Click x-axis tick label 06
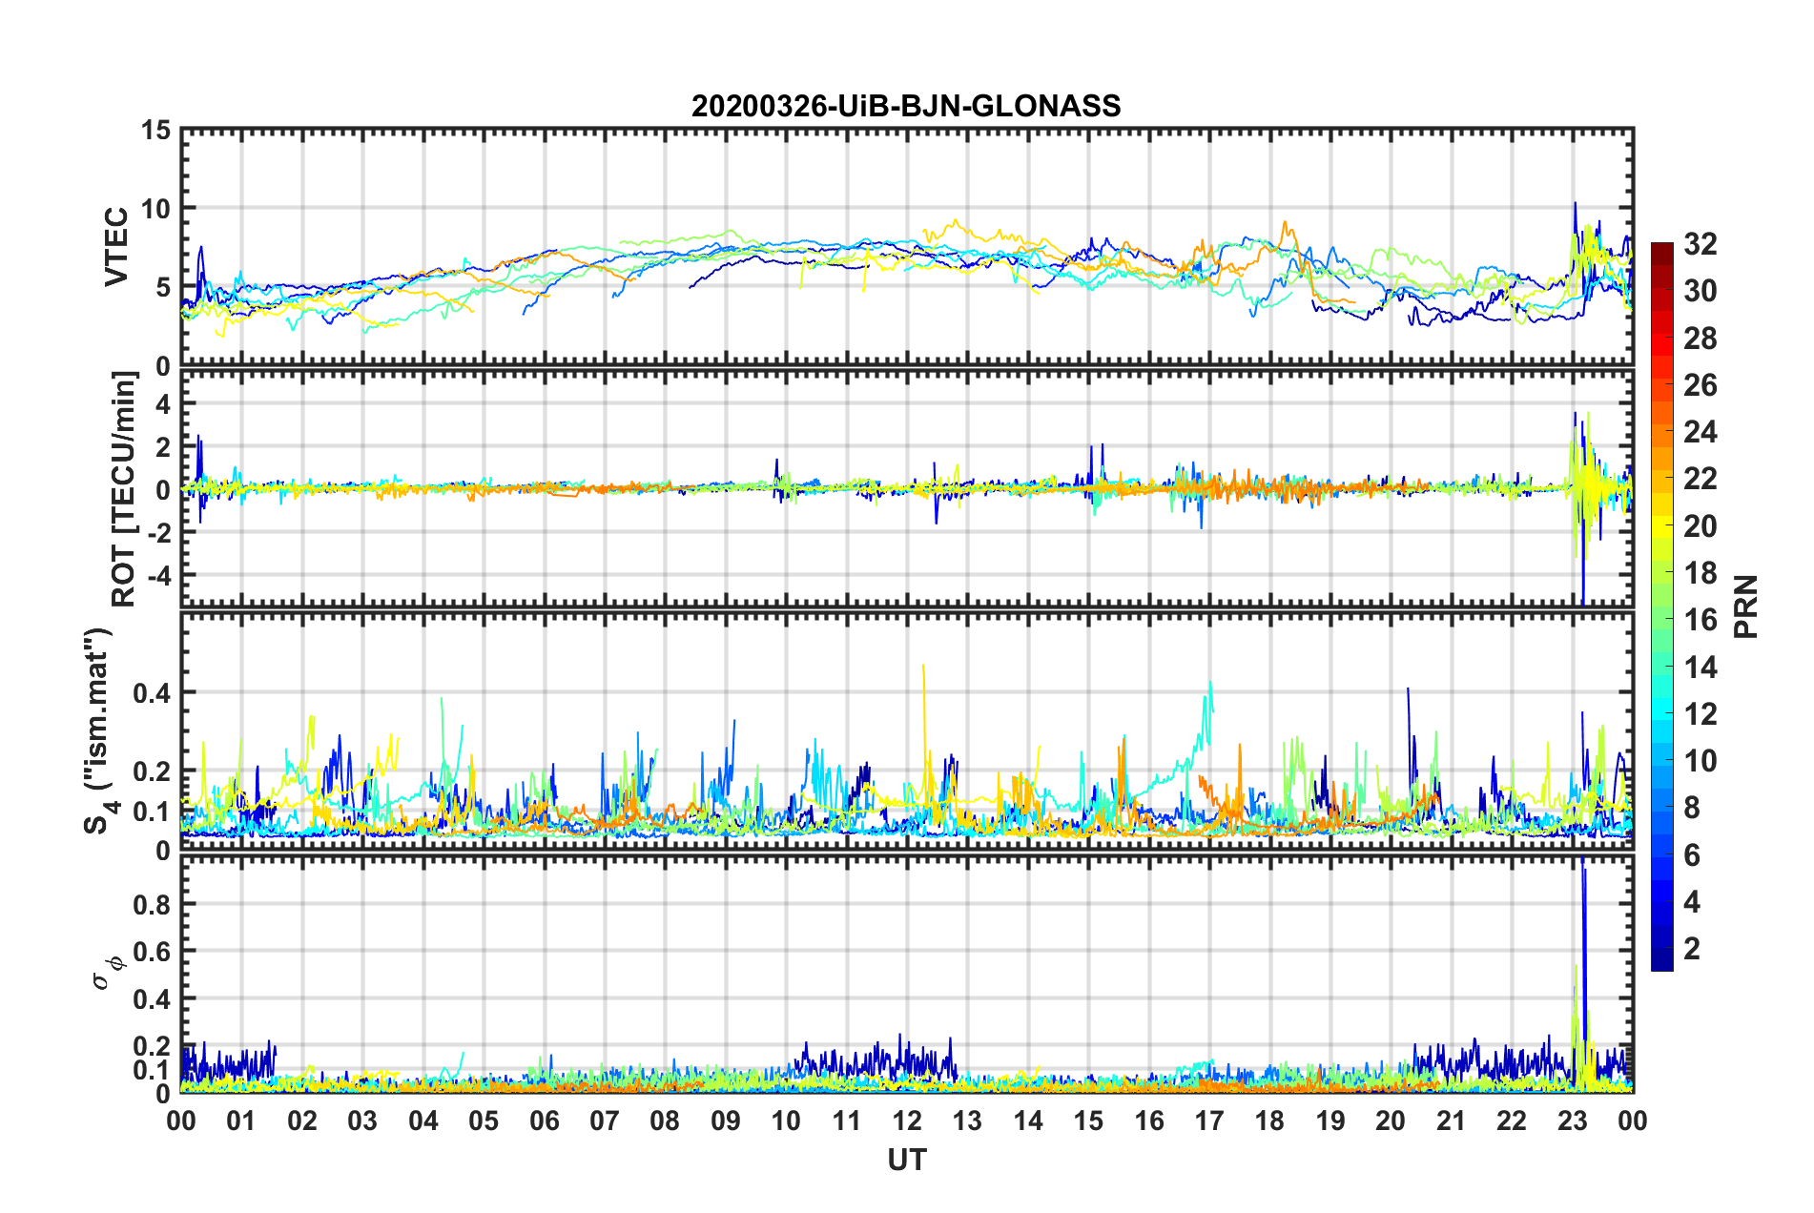Screen dimensions: 1814x1213 (544, 1120)
